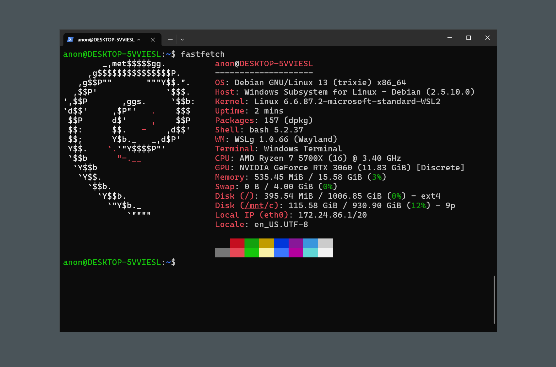
Task: Click the bright green color block in bottom row
Action: click(252, 253)
